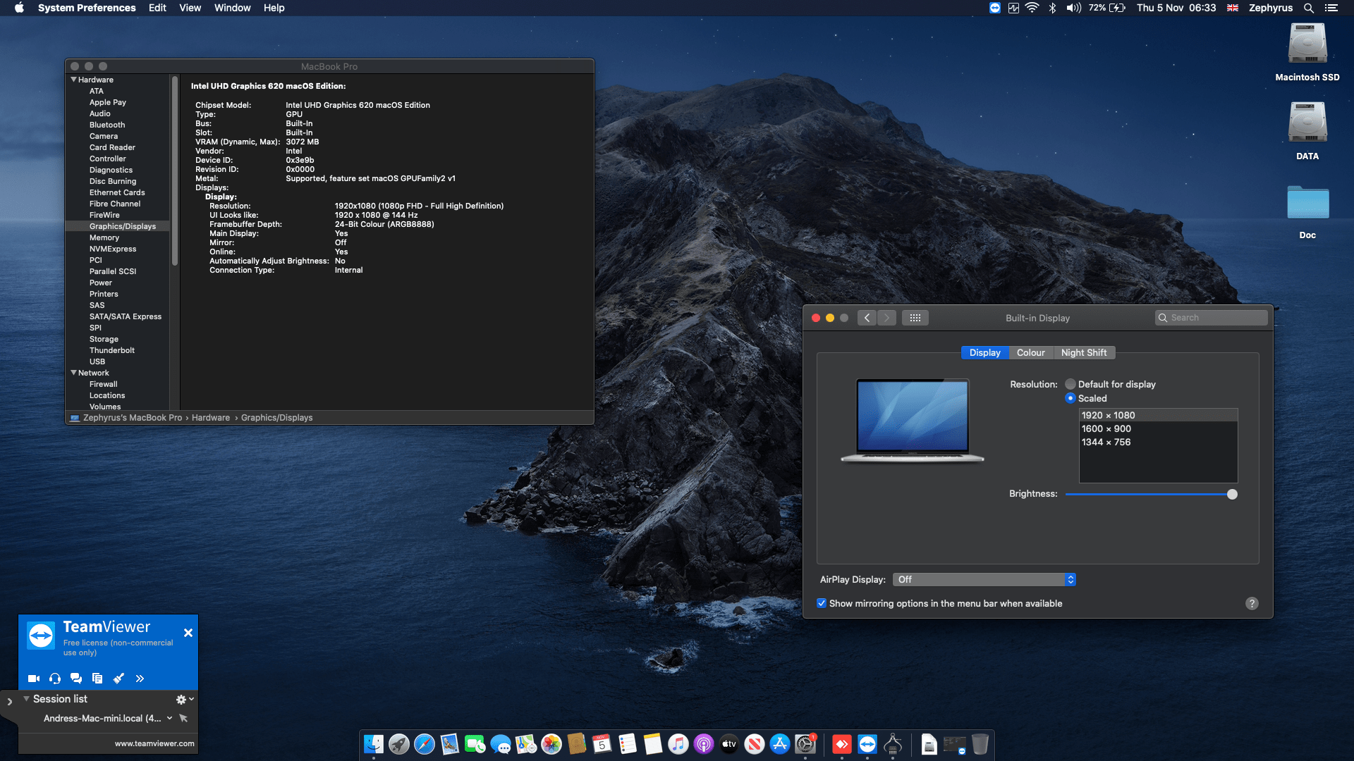Start video in TeamViewer panel
This screenshot has height=761, width=1354.
(33, 679)
